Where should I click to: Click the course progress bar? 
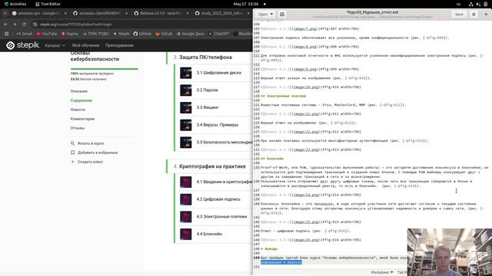[x=105, y=68]
